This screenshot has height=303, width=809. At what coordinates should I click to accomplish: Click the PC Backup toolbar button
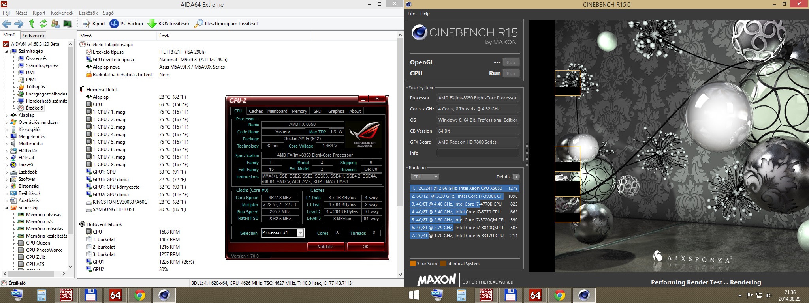tap(126, 24)
